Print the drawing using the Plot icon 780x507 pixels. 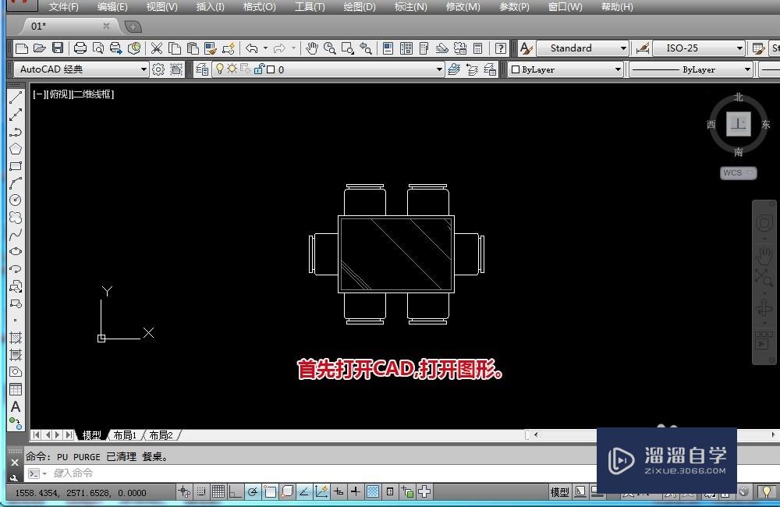point(80,48)
